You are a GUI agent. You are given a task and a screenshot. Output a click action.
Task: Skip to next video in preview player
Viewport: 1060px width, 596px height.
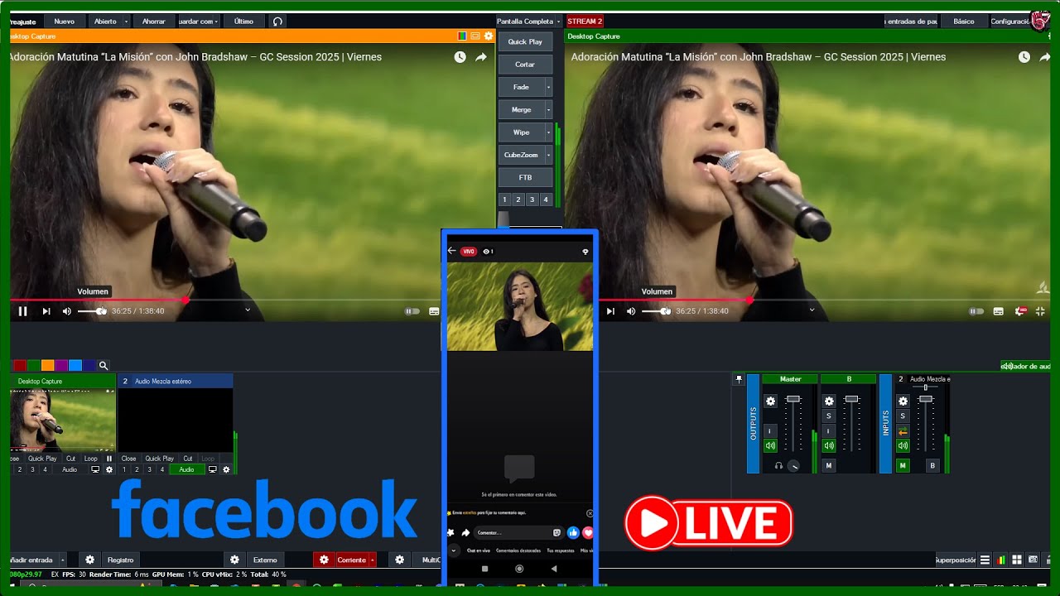(x=46, y=311)
